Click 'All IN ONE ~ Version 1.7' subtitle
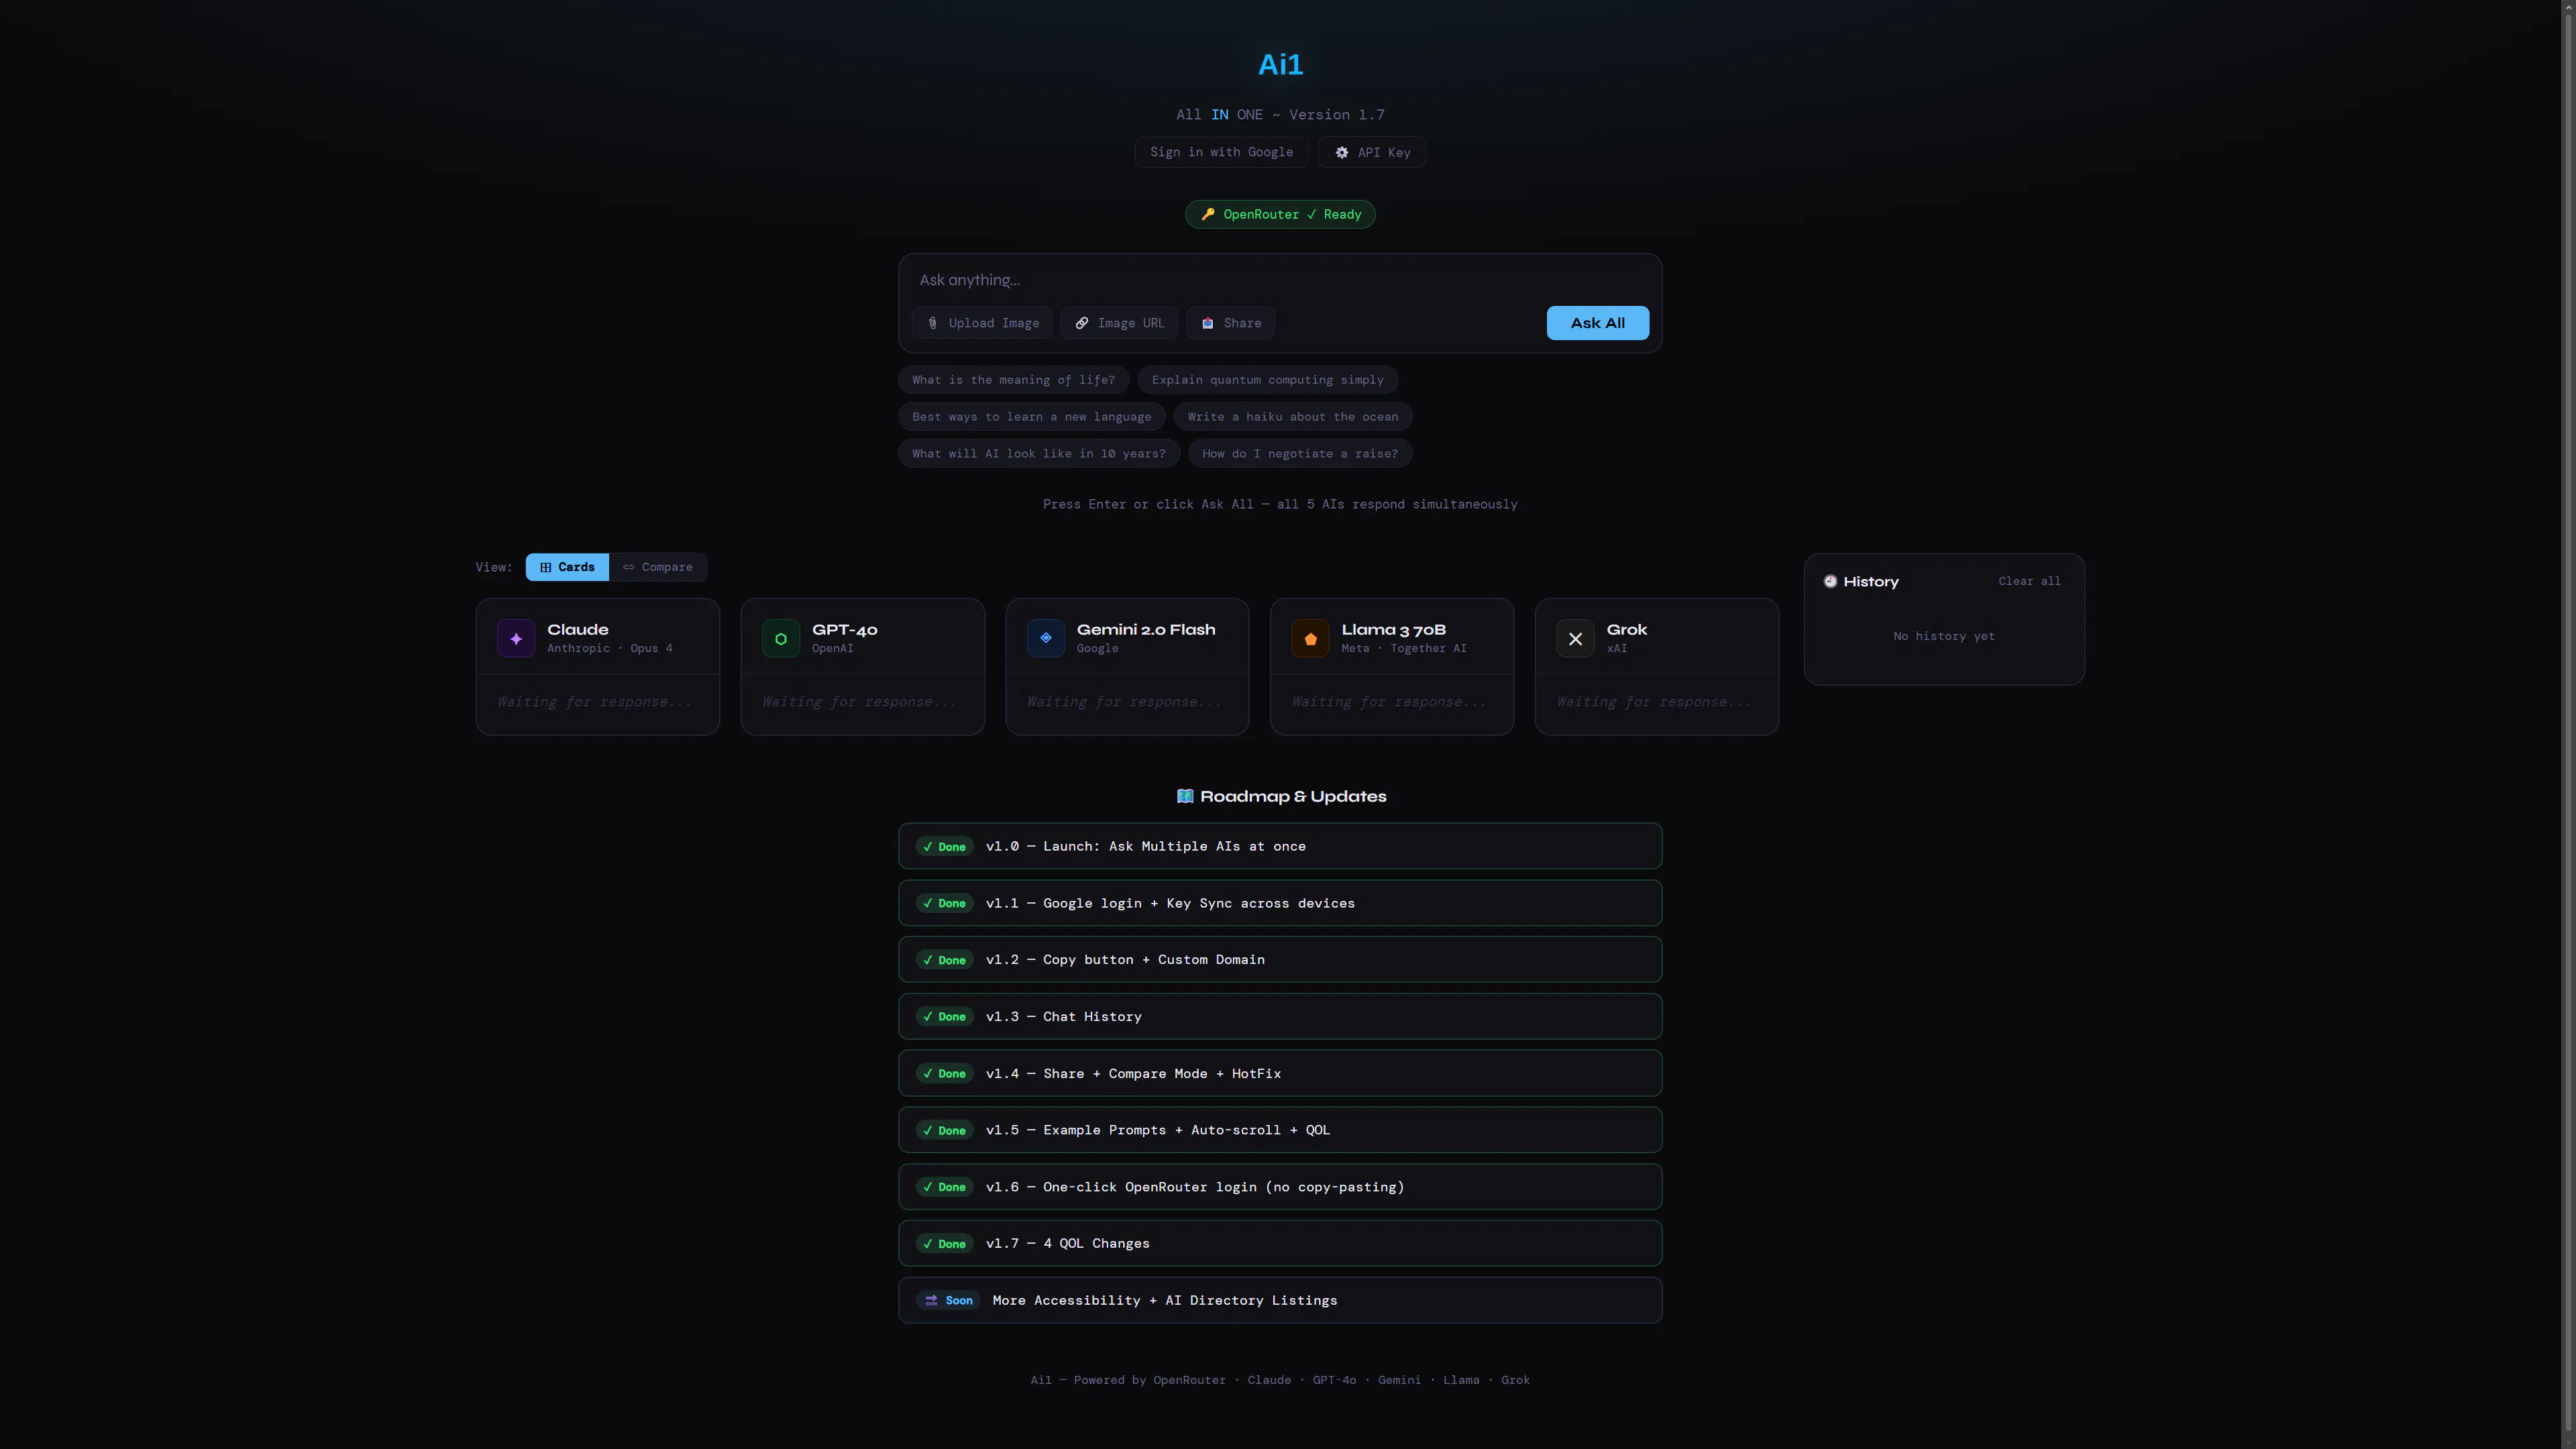This screenshot has width=2576, height=1449. [1280, 115]
